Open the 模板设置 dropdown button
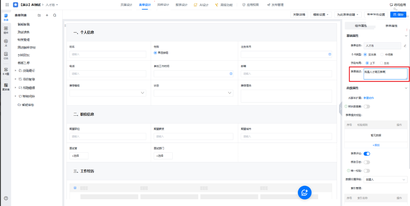This screenshot has width=410, height=206. (x=320, y=15)
